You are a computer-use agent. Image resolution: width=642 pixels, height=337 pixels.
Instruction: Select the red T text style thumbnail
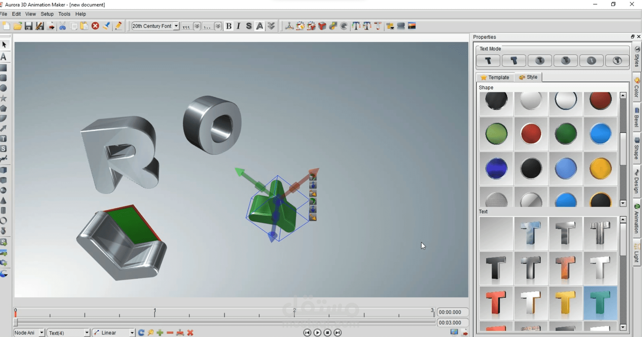coord(496,303)
